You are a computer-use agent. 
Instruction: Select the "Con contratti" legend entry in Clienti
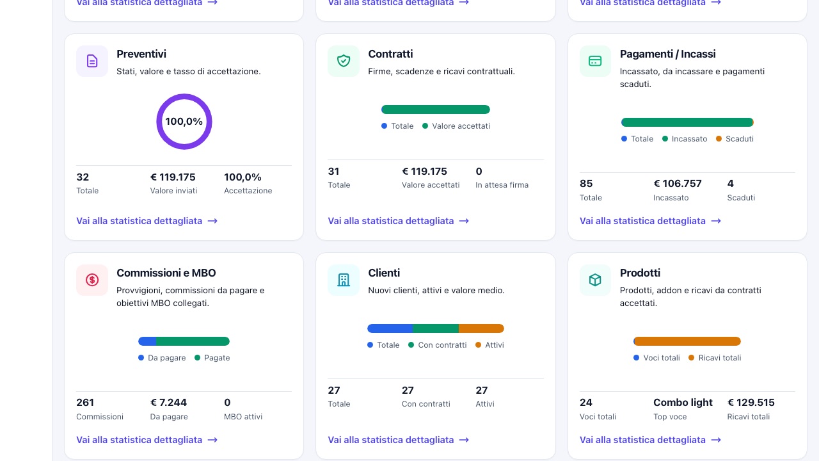pos(438,345)
